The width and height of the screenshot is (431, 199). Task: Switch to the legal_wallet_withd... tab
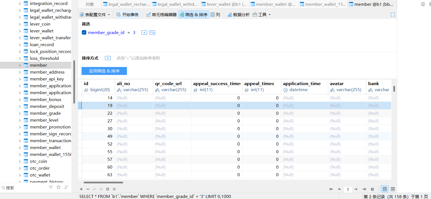pos(175,4)
